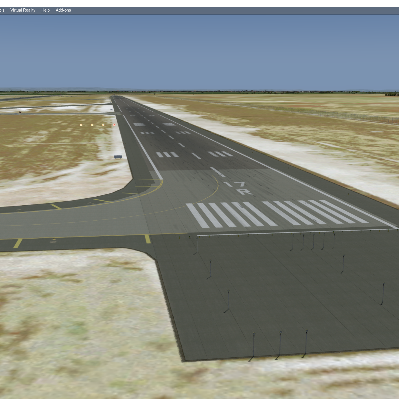
Task: Click the rightmost white threshold stripe
Action: 343,211
